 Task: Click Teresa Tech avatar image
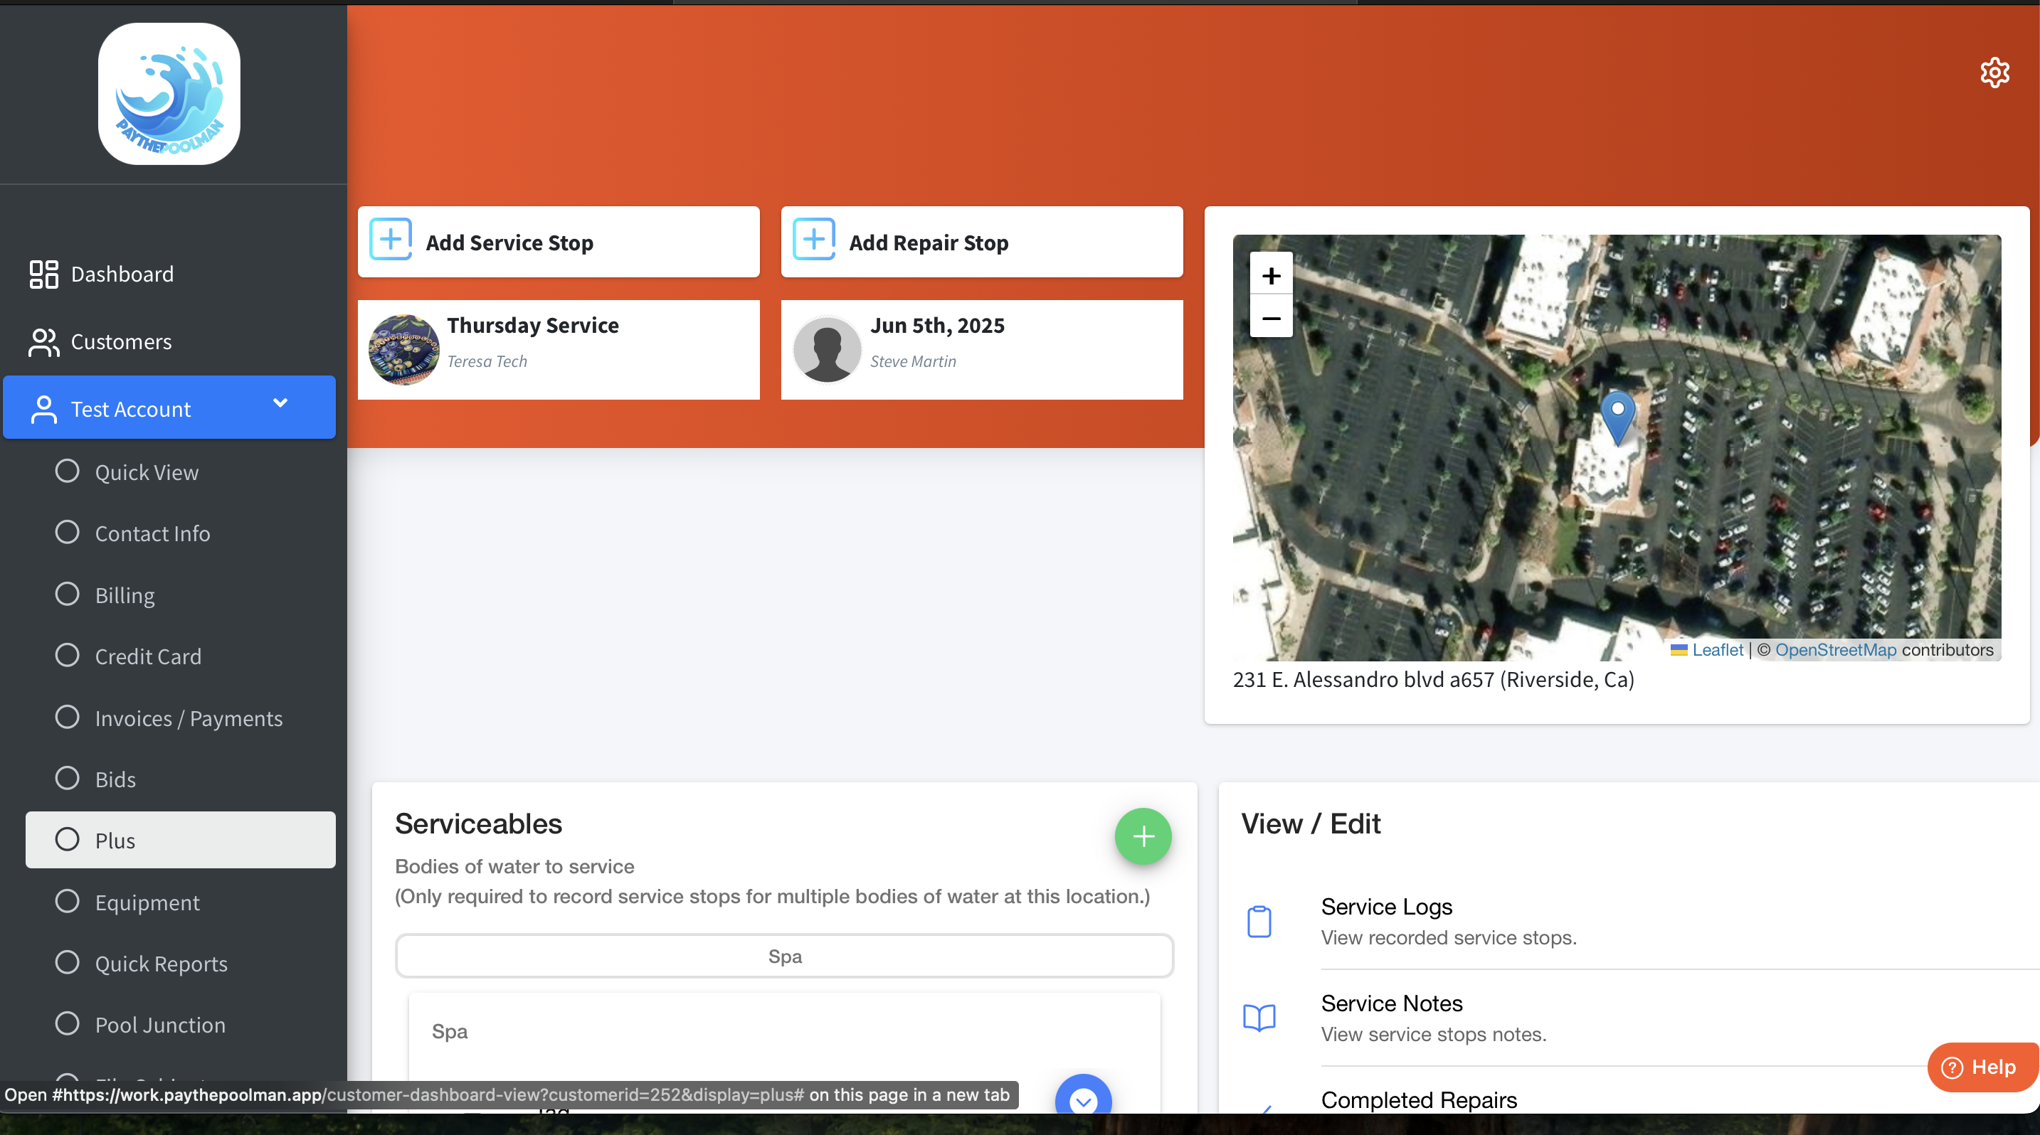click(404, 350)
